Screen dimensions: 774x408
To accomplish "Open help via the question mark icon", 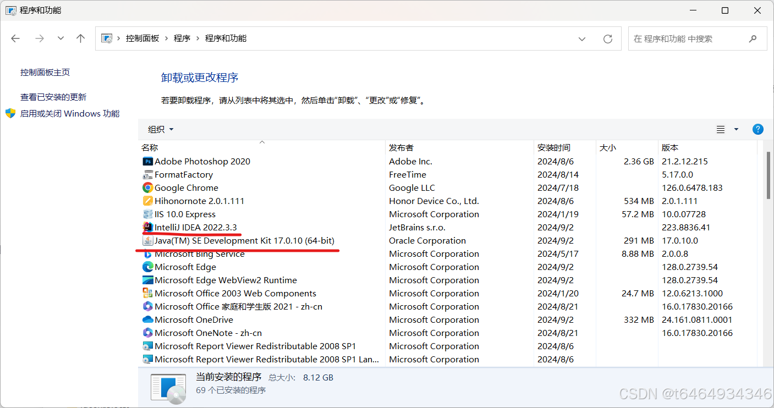I will [757, 129].
